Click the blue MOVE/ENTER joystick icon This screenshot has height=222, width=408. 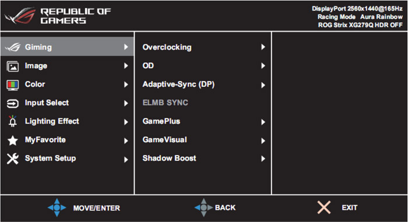click(57, 207)
